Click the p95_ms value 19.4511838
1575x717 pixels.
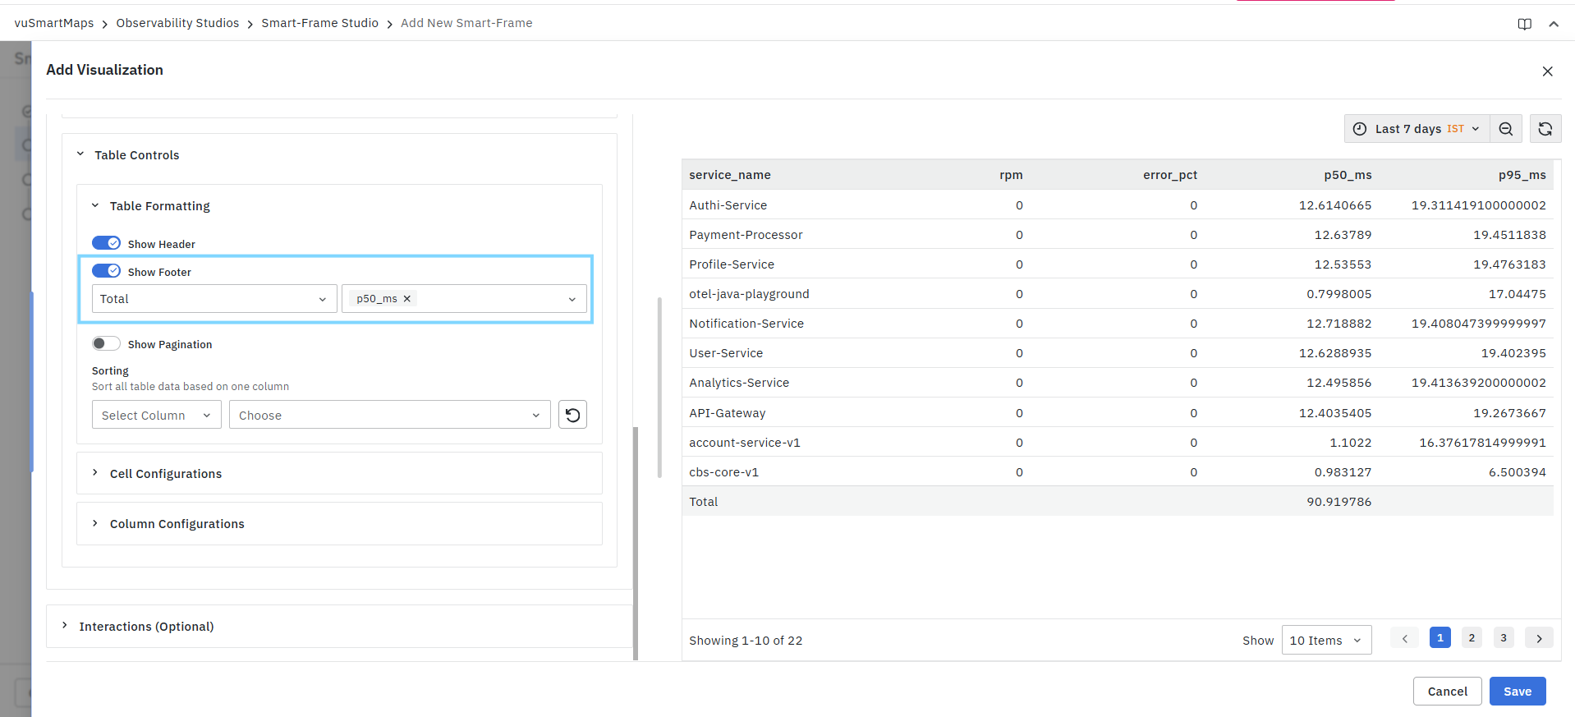pyautogui.click(x=1509, y=235)
